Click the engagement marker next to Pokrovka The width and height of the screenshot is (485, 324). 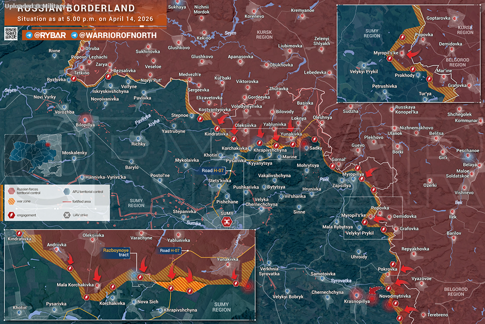click(x=393, y=264)
